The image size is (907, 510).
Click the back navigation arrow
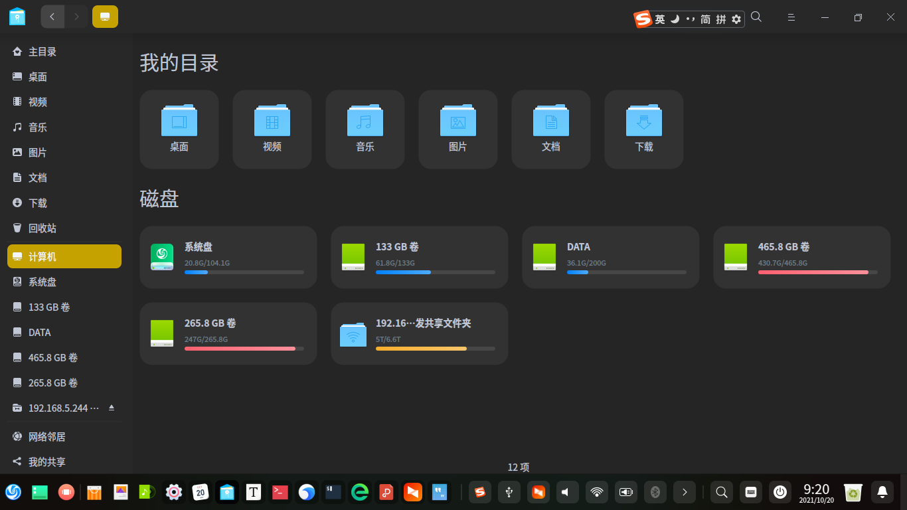(52, 17)
